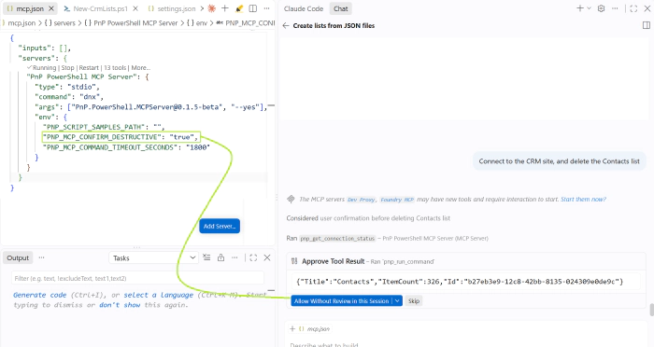This screenshot has height=347, width=654.
Task: Open the Tasks output channel dropdown
Action: point(153,257)
